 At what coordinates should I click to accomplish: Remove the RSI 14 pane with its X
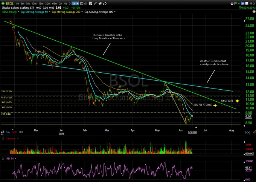pyautogui.click(x=3, y=159)
